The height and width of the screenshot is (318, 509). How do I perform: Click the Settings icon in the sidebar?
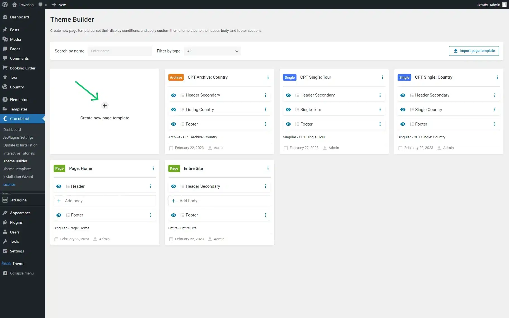5,251
